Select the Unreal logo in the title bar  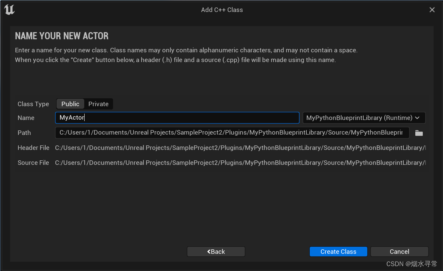point(9,10)
